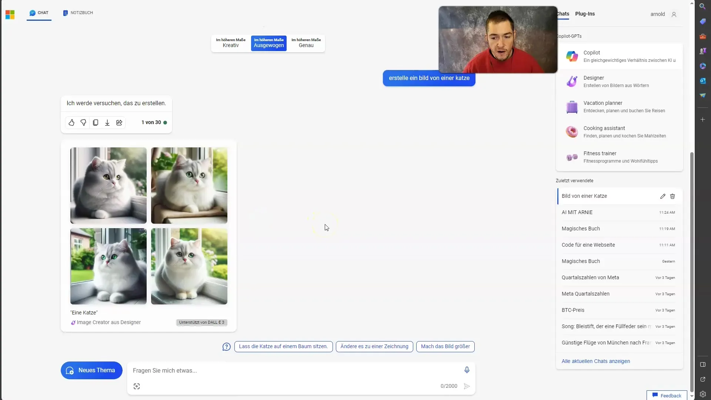Click the thumbs down feedback icon
This screenshot has height=400, width=711.
(83, 122)
